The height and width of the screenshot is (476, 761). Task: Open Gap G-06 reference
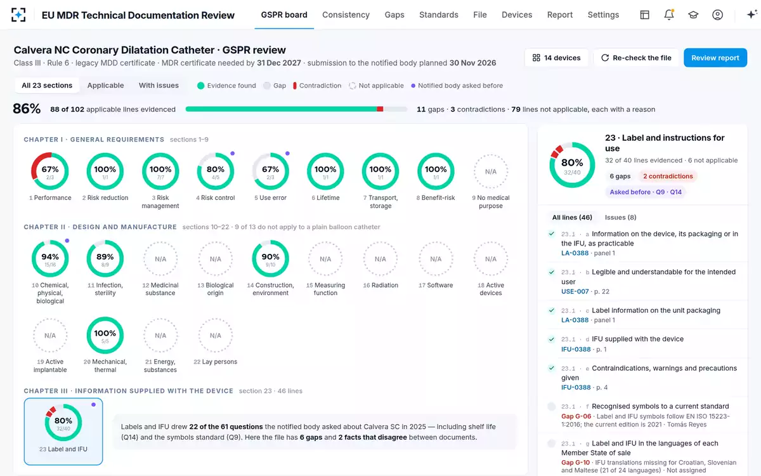click(x=576, y=416)
